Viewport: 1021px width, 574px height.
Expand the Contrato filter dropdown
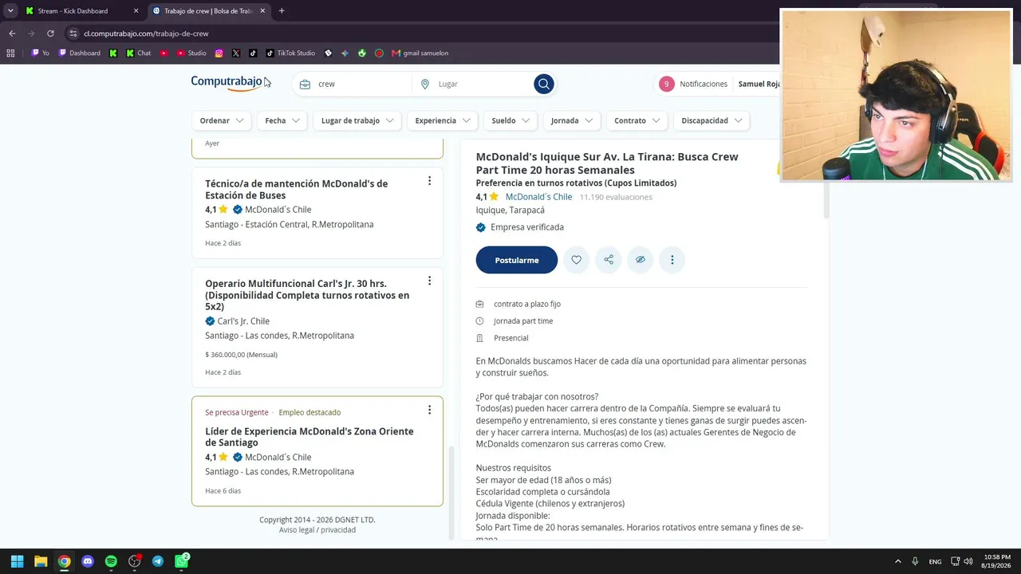(x=637, y=120)
